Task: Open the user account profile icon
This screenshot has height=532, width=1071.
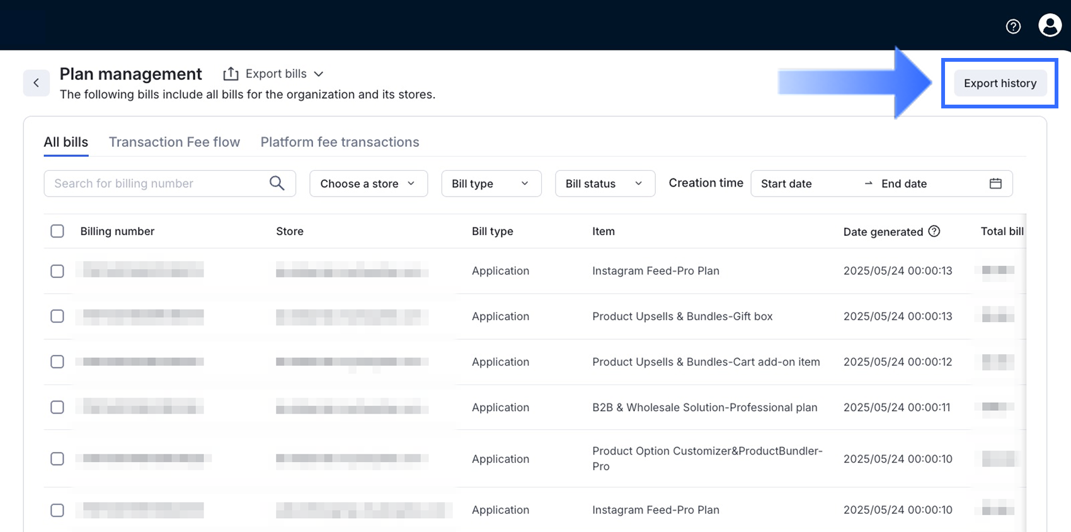Action: [1050, 26]
